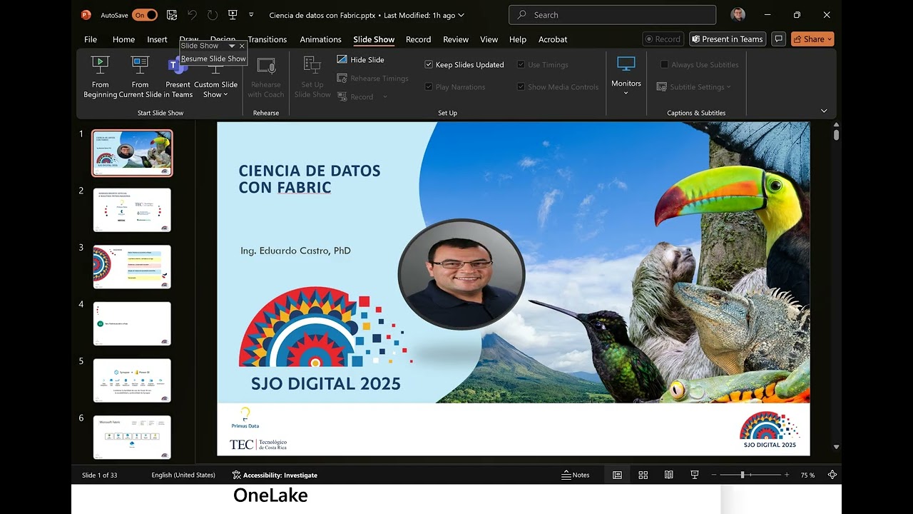Start Slide Show from status bar
Screen dimensions: 913x514
click(694, 475)
